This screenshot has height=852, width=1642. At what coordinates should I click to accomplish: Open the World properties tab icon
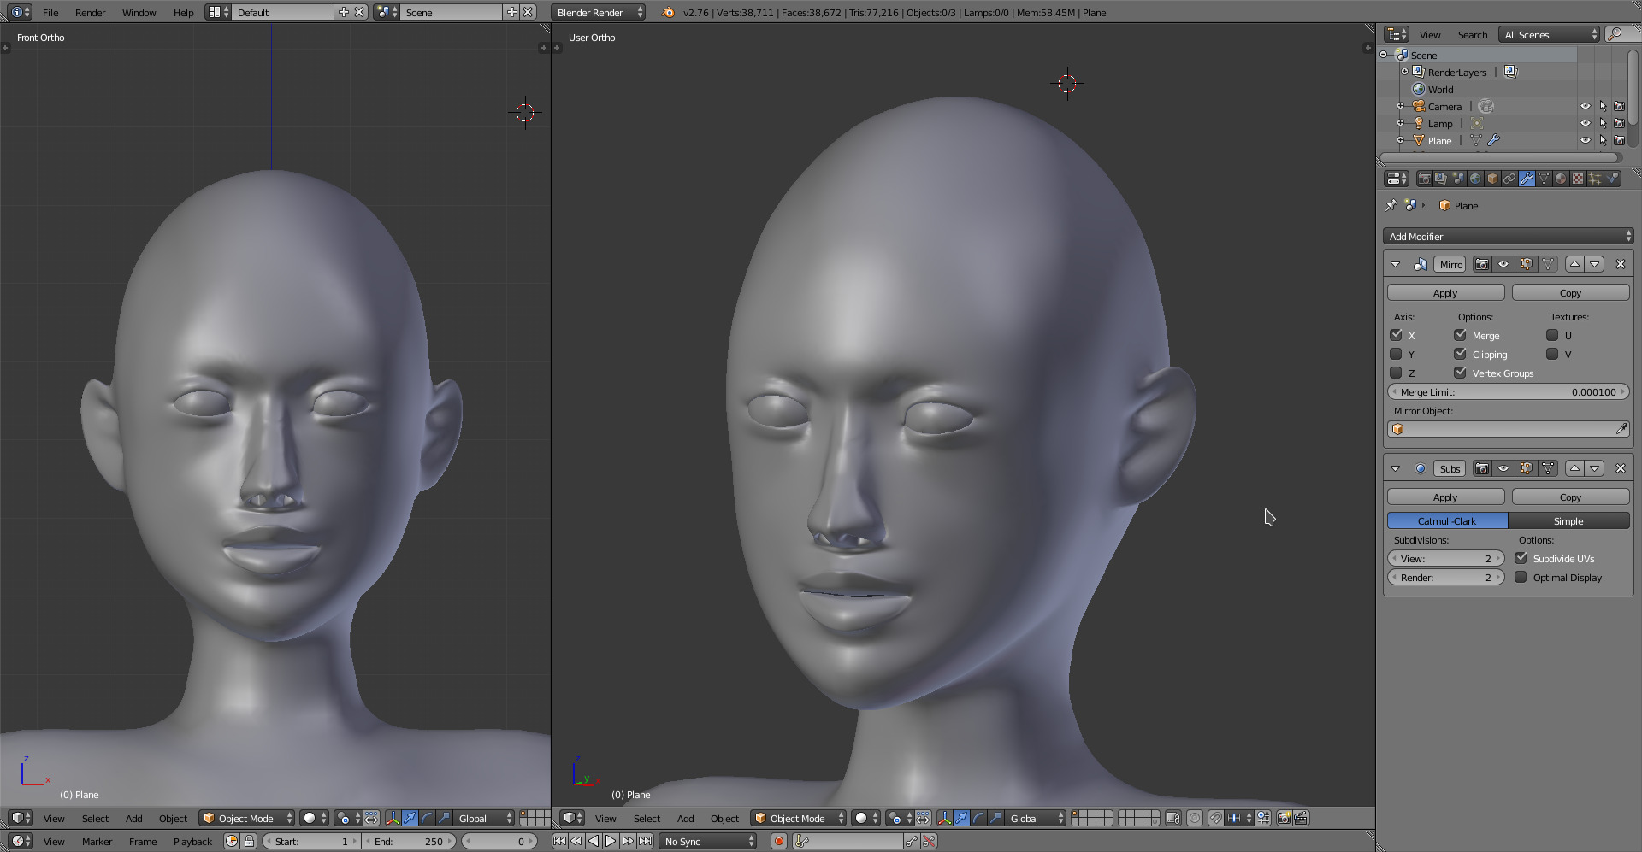1475,179
